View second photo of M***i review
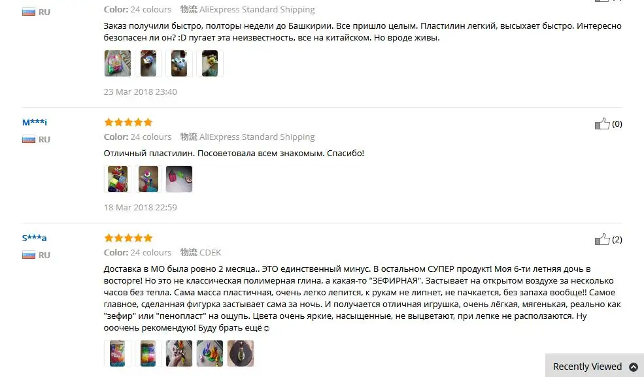 pyautogui.click(x=148, y=179)
